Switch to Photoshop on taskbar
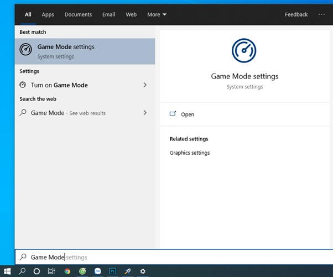The image size is (333, 277). click(x=112, y=271)
